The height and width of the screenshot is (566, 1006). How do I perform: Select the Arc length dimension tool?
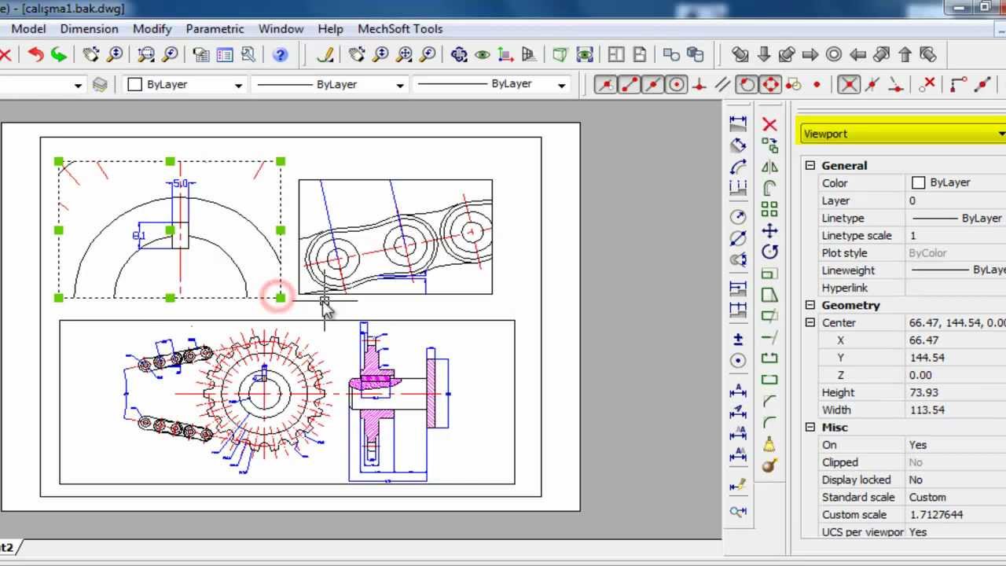point(738,167)
